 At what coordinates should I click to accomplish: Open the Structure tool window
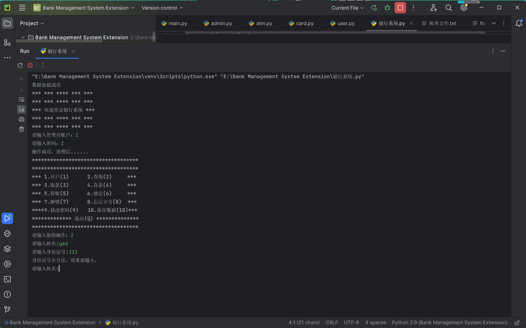pos(7,43)
